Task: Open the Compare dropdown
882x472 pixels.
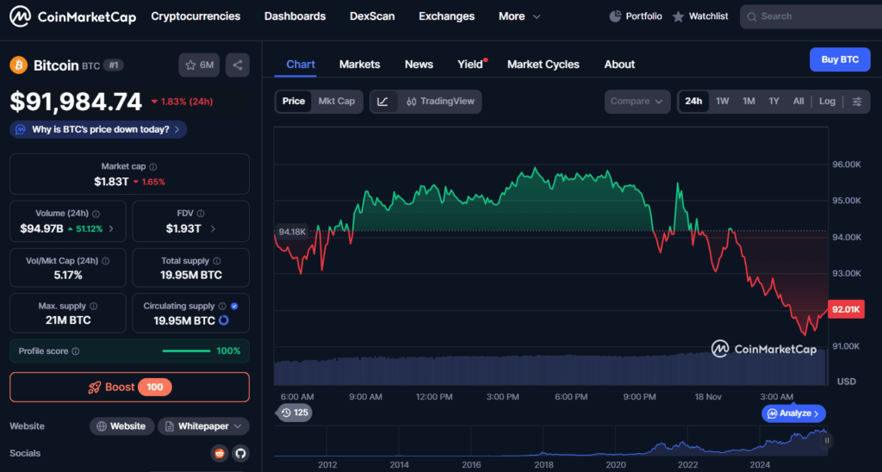Action: 637,102
